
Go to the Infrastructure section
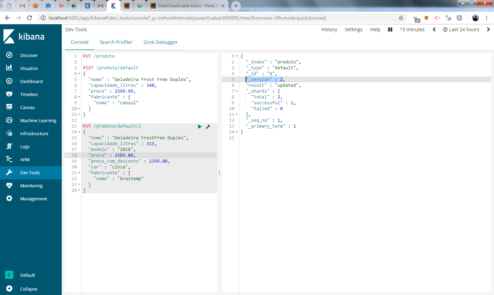(x=31, y=133)
